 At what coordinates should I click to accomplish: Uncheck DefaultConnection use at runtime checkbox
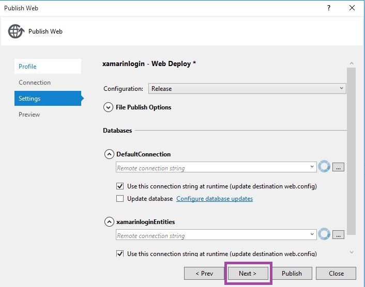[120, 186]
